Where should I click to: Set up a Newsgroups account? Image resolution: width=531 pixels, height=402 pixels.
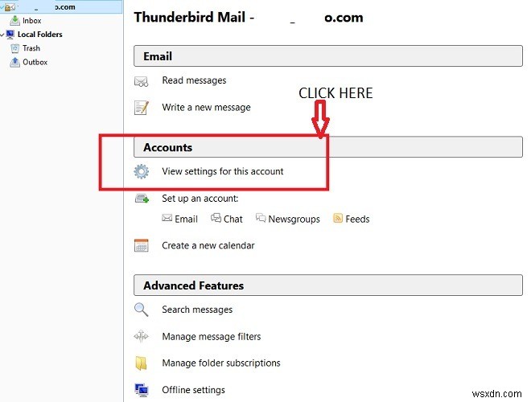point(294,219)
